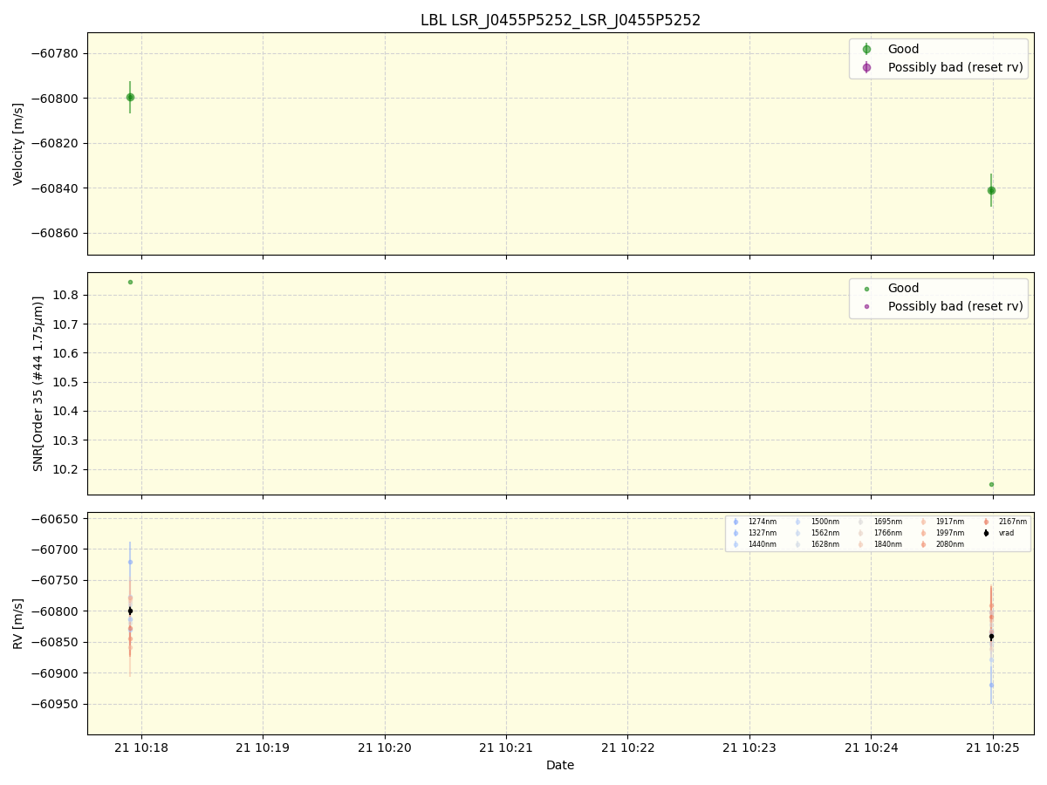Click the -60860 velocity tick label
Screen dimensions: 1047x785
pyautogui.click(x=55, y=233)
